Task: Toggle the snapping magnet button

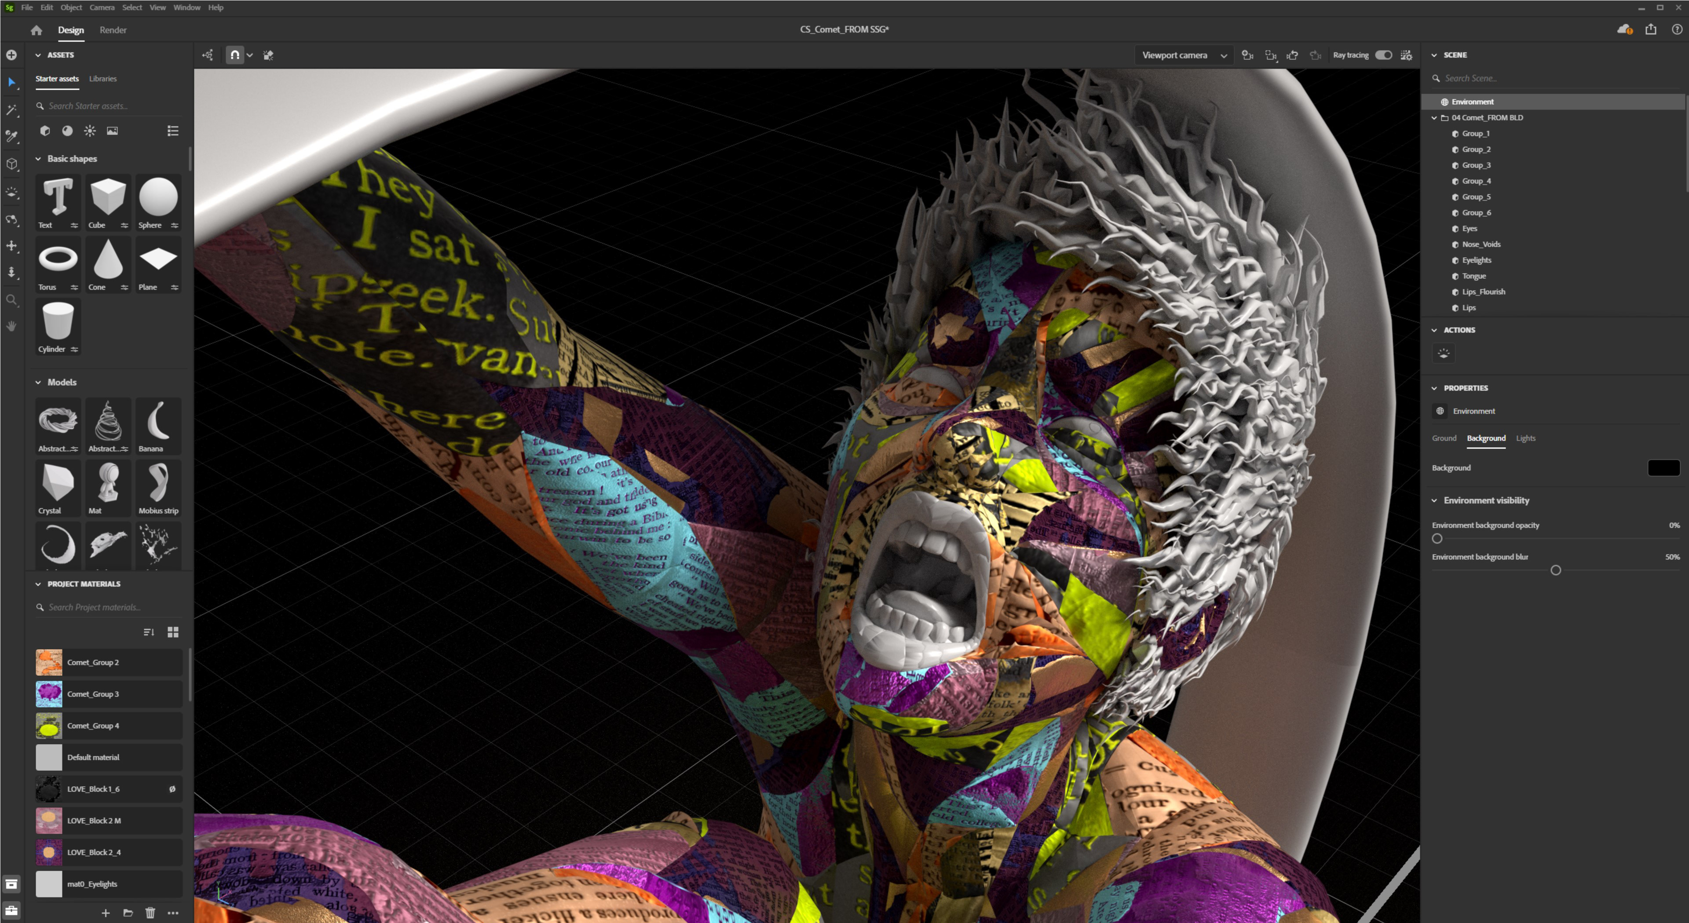Action: (235, 55)
